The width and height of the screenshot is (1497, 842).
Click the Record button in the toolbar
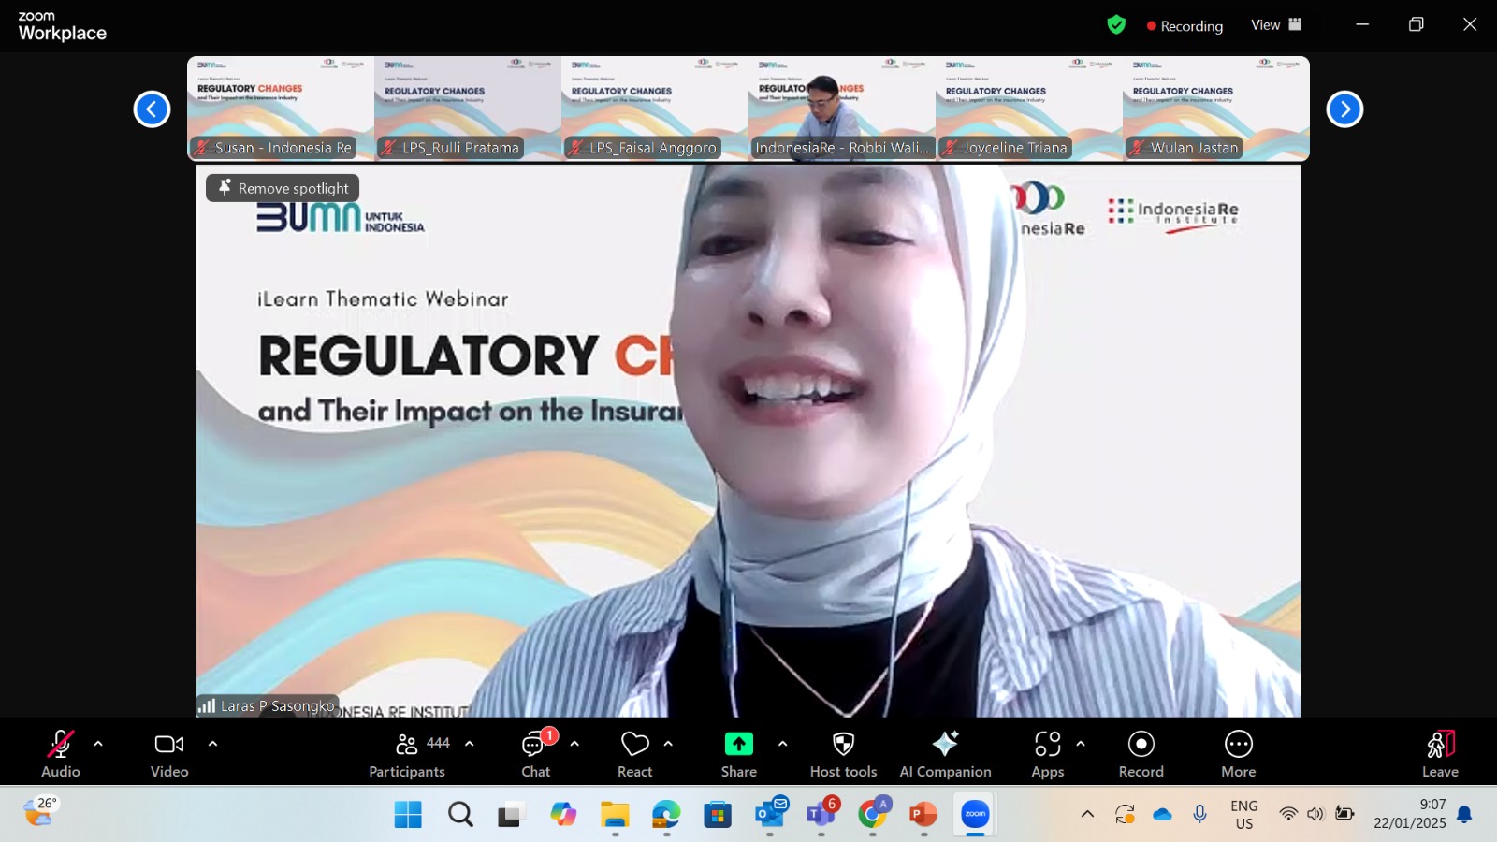(1141, 753)
